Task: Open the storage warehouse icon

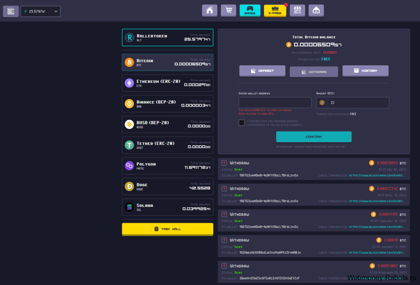Action: click(316, 11)
